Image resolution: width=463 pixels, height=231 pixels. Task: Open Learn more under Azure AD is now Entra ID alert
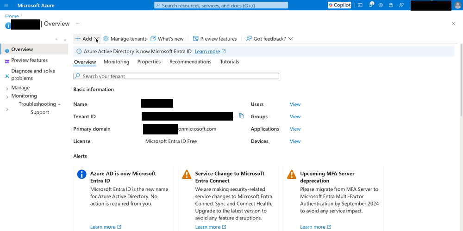106,227
